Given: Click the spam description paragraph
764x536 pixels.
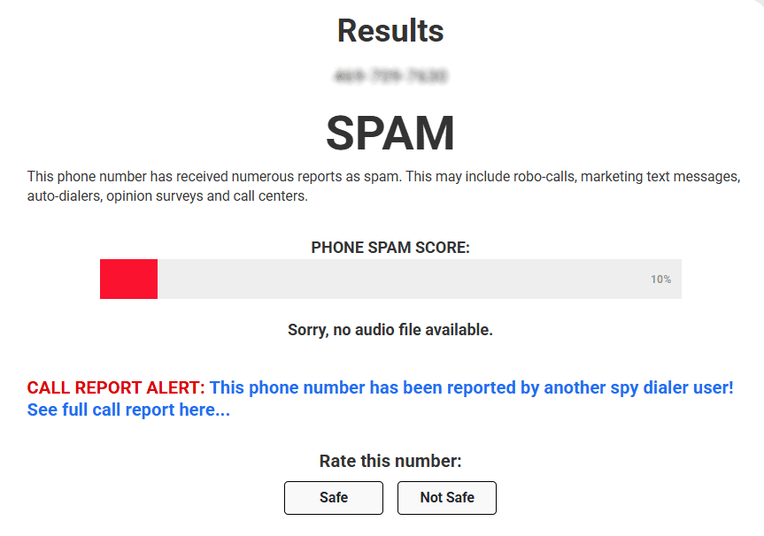Looking at the screenshot, I should (382, 186).
